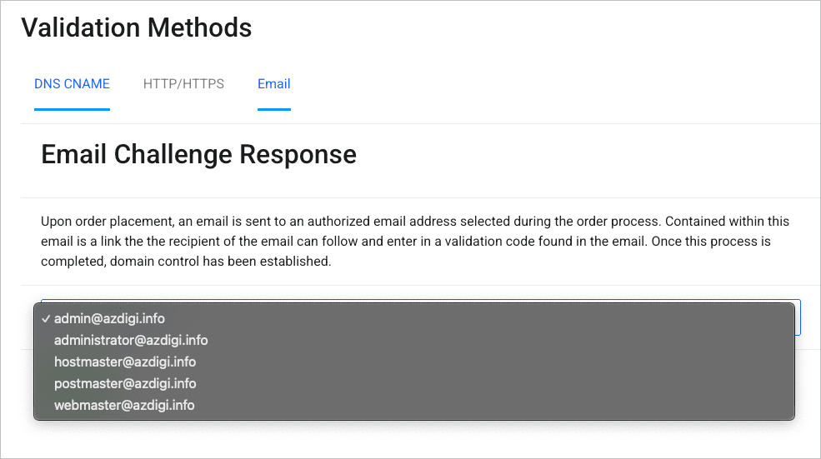Click the Validation Methods page heading
The height and width of the screenshot is (459, 821).
[136, 27]
